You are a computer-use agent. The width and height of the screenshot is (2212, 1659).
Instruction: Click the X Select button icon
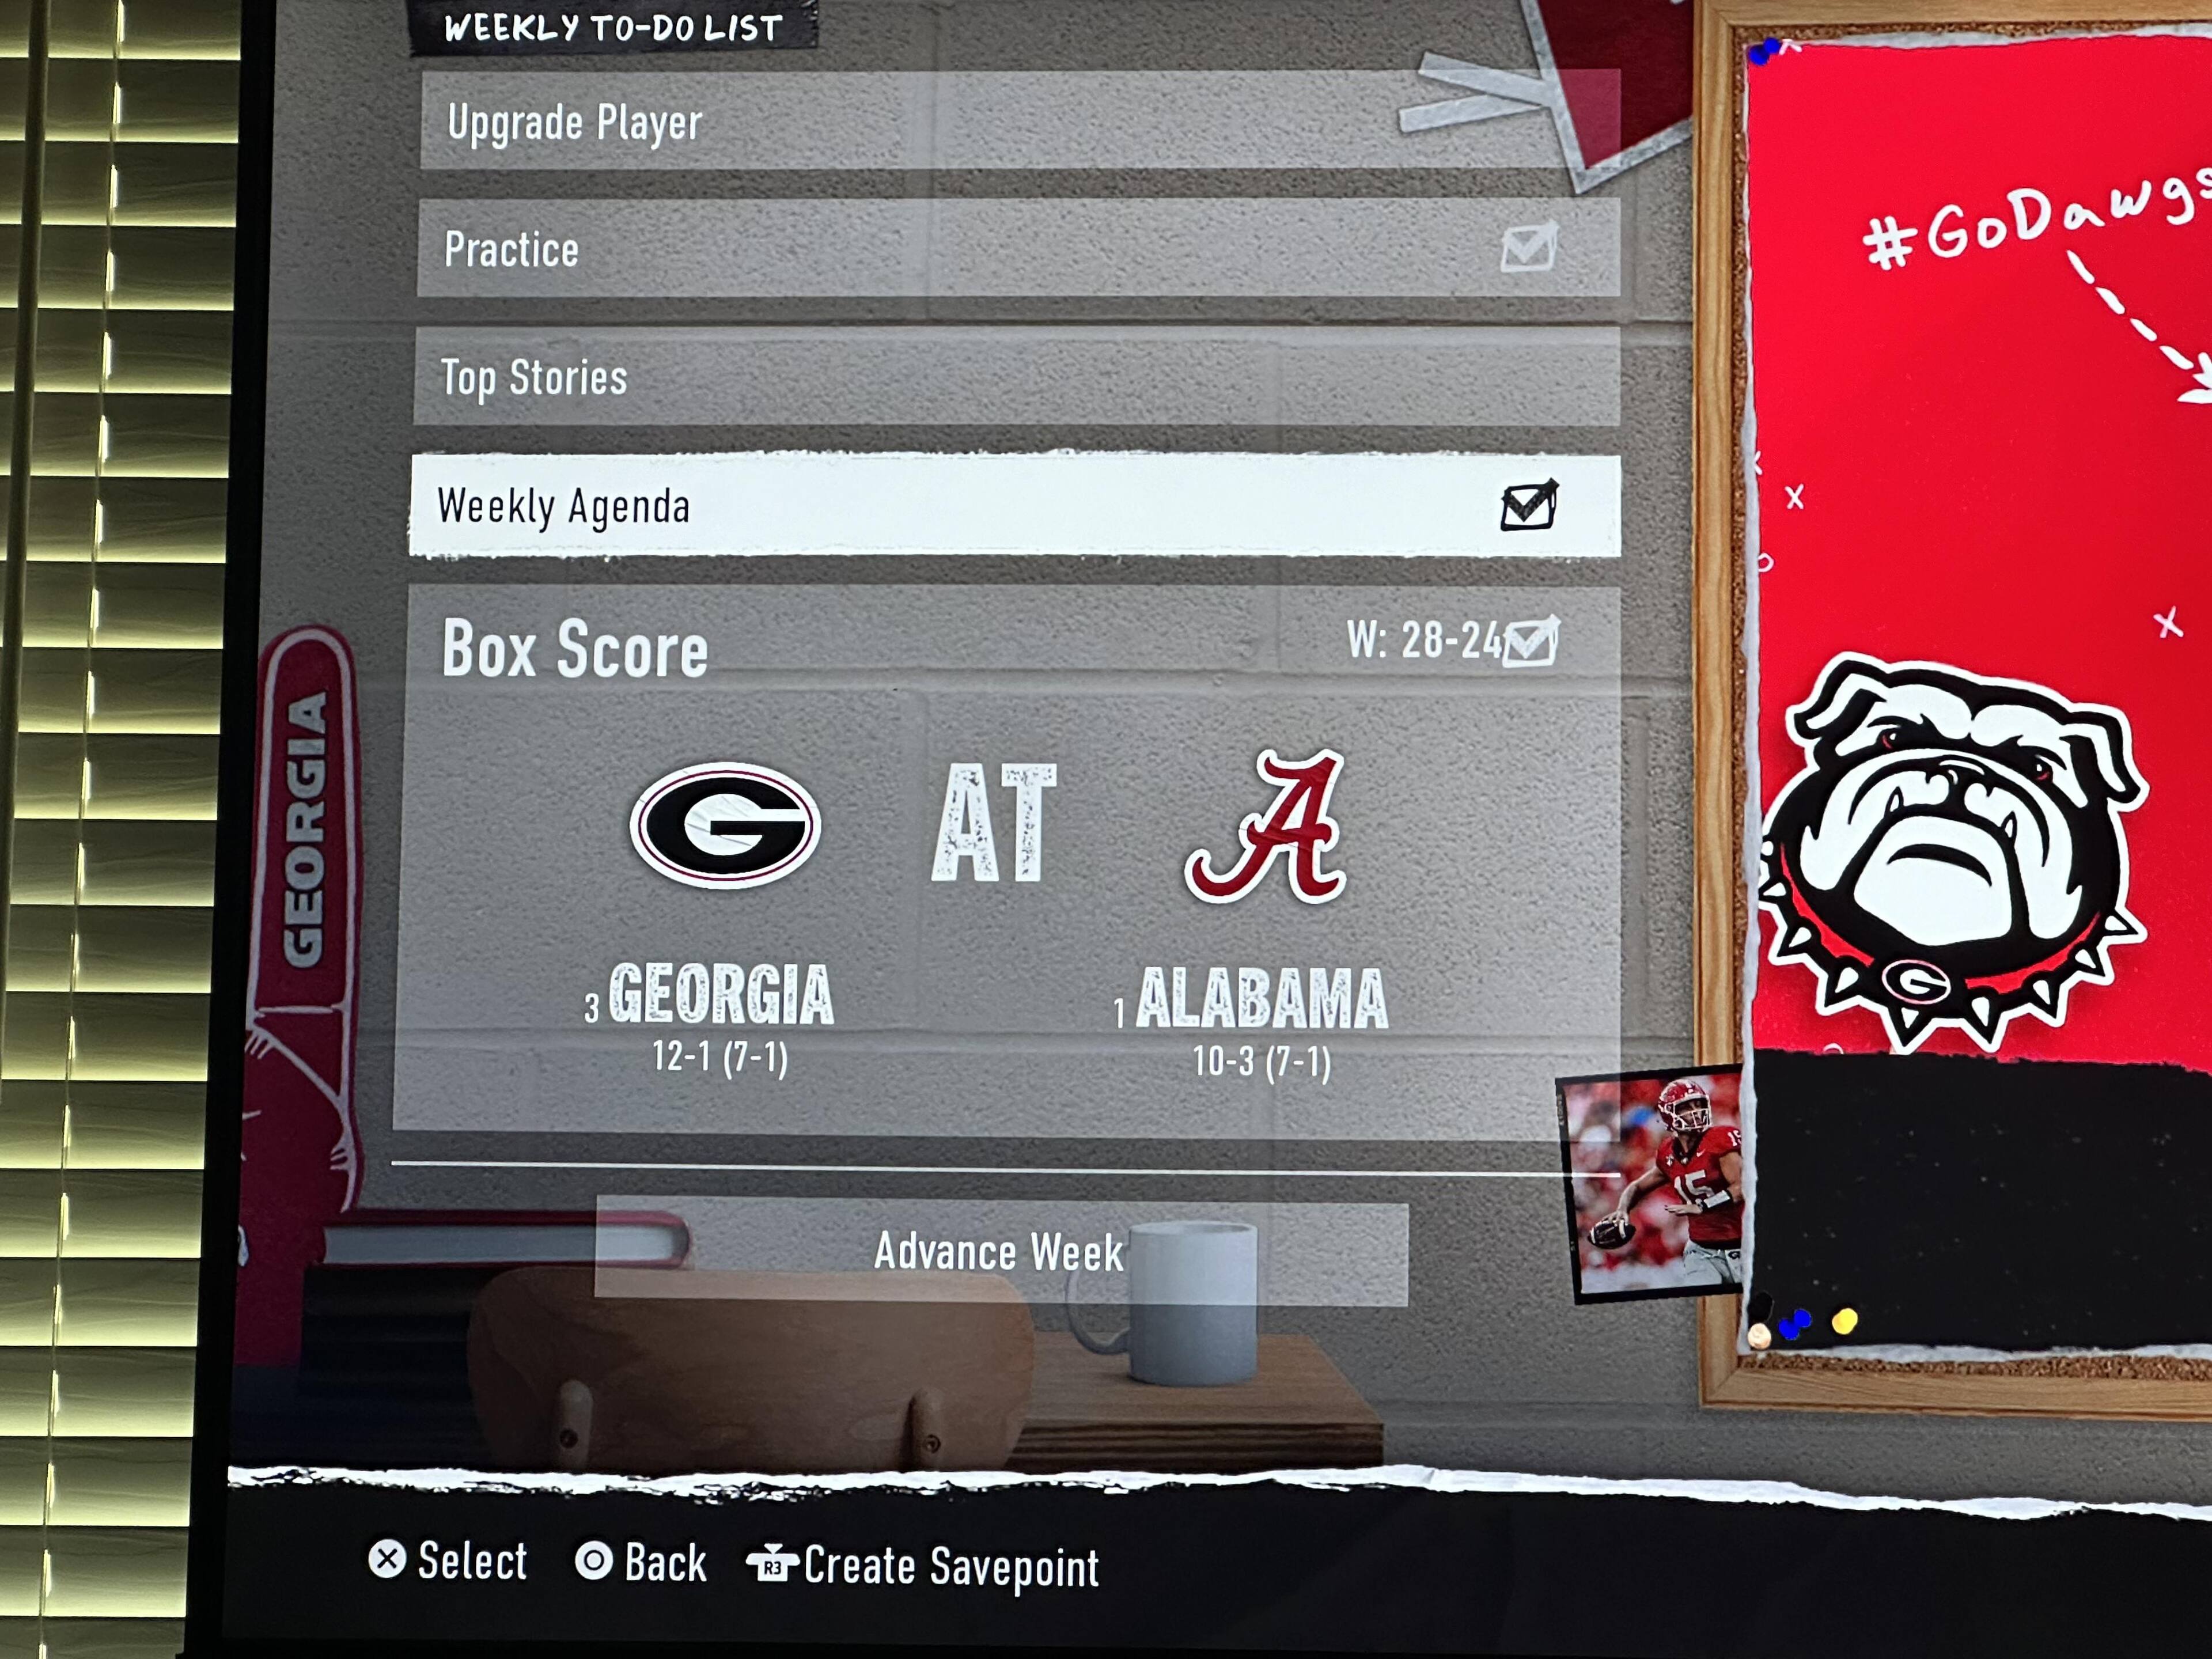coord(387,1559)
